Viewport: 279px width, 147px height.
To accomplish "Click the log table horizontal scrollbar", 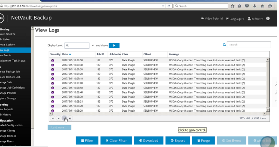I will 158,113.
